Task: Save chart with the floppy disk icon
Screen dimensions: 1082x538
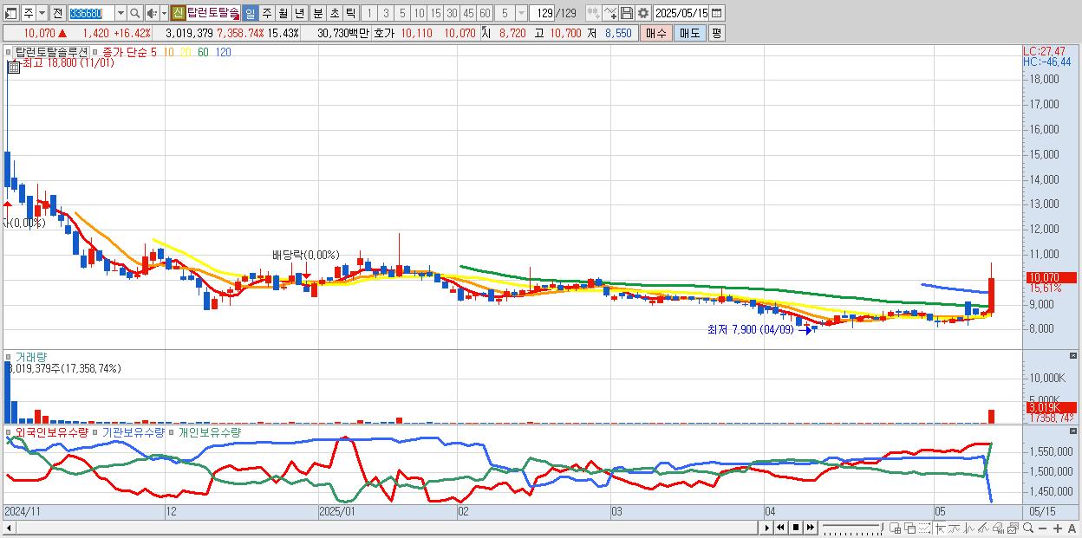Action: click(x=627, y=13)
